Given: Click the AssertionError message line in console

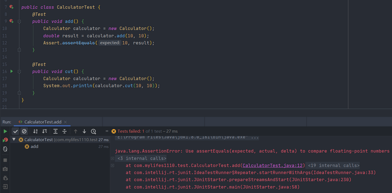Looking at the screenshot, I should [252, 151].
